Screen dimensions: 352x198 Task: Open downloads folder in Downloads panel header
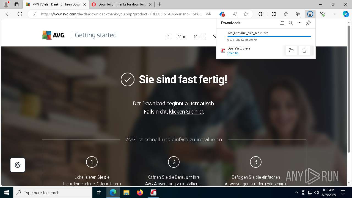[x=282, y=23]
